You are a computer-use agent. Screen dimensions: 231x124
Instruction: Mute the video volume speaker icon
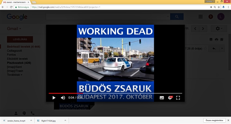coord(63,98)
